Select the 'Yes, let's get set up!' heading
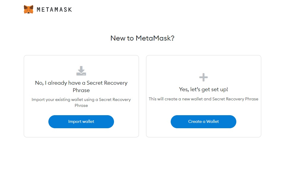The image size is (285, 175). tap(203, 89)
